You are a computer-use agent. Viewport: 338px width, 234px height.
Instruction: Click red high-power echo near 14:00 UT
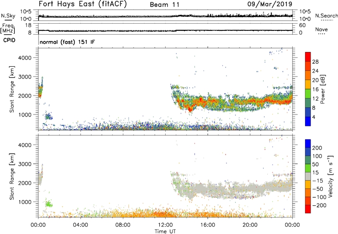[190, 109]
